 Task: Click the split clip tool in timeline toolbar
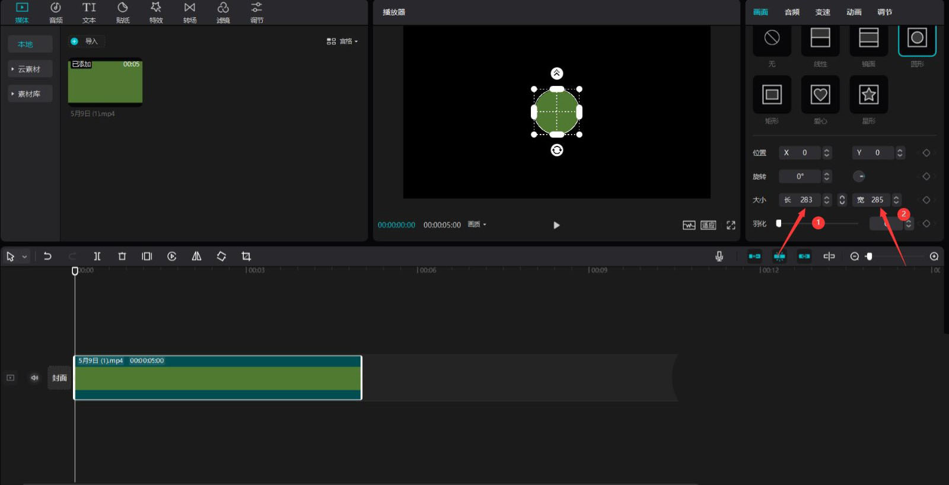[x=97, y=256]
